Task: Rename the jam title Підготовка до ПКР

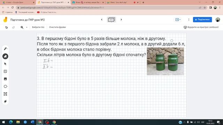Action: click(x=28, y=20)
